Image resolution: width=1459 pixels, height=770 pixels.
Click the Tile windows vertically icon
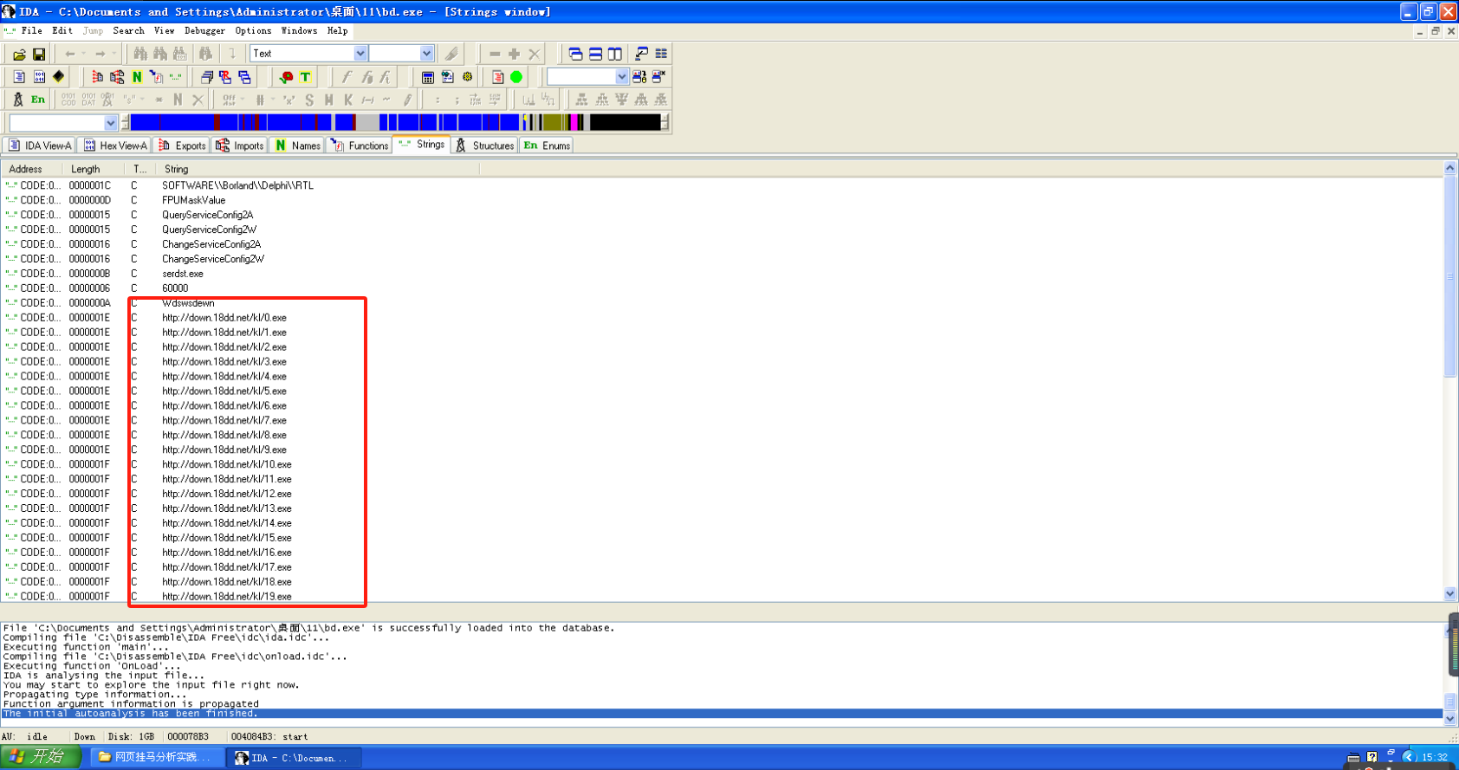coord(615,54)
